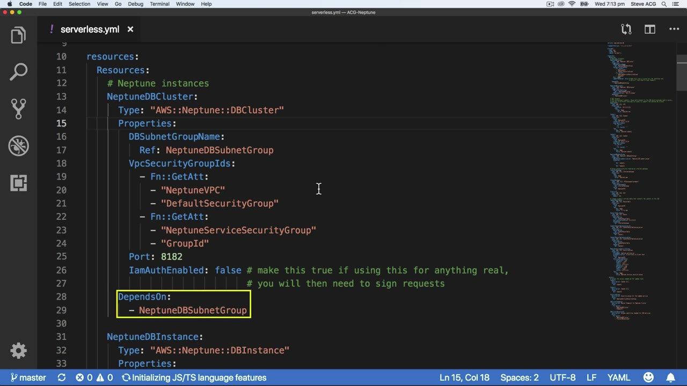The height and width of the screenshot is (386, 687).
Task: Click the Split Editor Right icon
Action: coord(650,29)
